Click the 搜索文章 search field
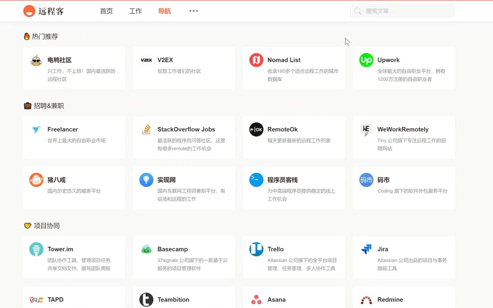The image size is (493, 308). coord(402,11)
